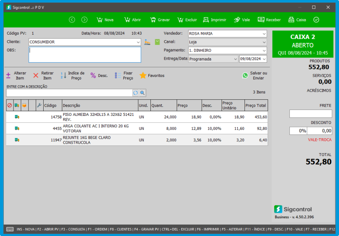Open the delivery date picker dropdown
339x236 pixels.
coord(264,59)
